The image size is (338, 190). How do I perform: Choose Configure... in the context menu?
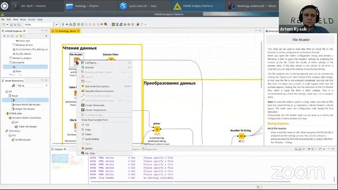coord(105,63)
